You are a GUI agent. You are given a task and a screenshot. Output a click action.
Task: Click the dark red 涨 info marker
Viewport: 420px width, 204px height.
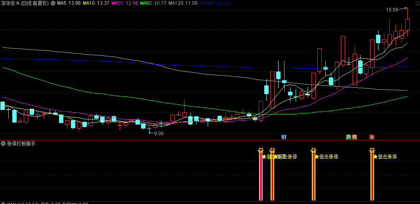372,137
